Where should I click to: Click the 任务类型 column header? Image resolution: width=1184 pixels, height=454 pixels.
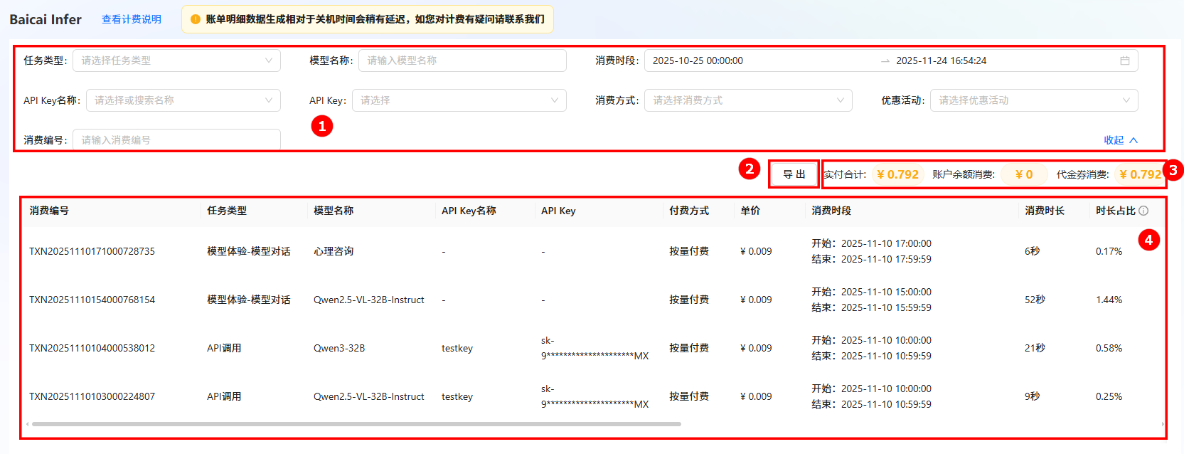227,211
